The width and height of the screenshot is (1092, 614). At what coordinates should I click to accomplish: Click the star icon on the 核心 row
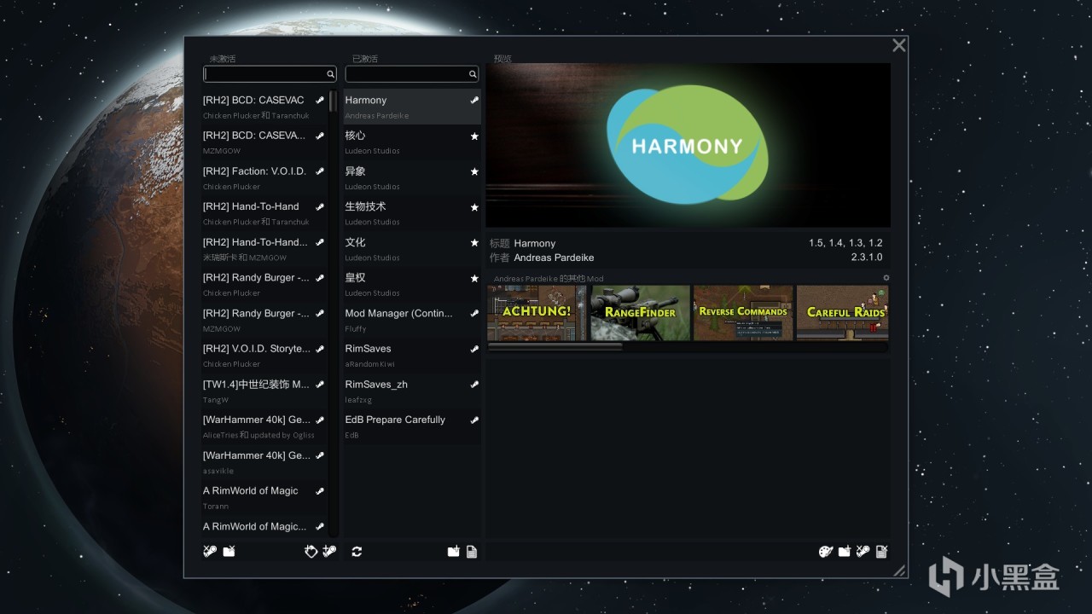click(x=474, y=136)
